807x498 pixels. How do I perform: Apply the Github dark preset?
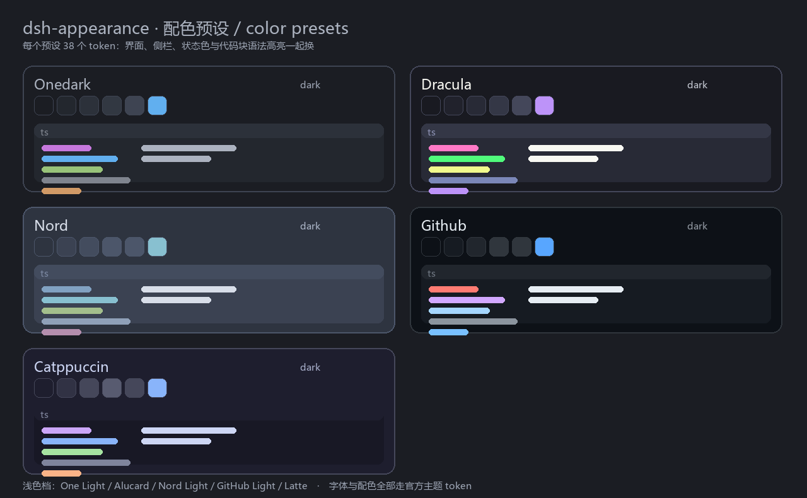(596, 270)
